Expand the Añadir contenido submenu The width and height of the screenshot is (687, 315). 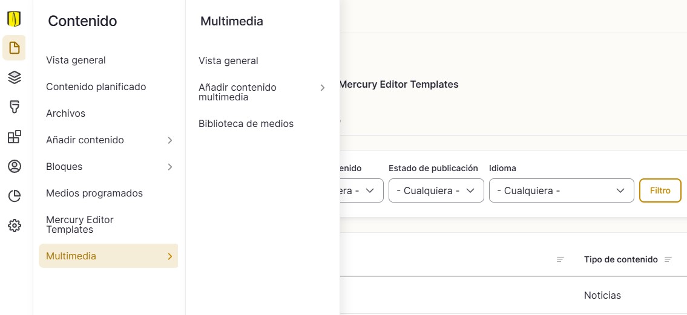[x=170, y=140]
